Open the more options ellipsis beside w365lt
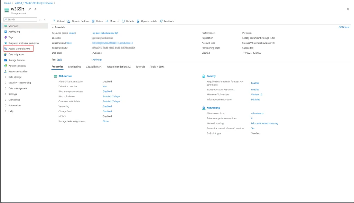 click(41, 9)
